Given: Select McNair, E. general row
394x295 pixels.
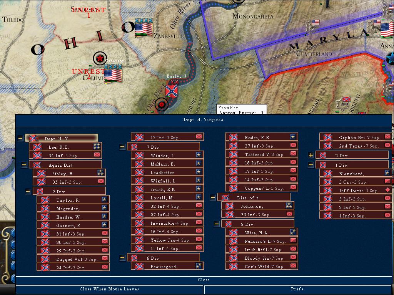Looking at the screenshot, I should [x=167, y=164].
